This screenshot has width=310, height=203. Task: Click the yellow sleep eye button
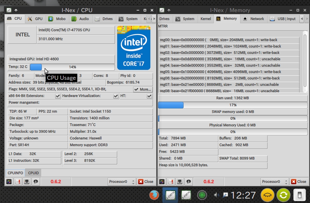[268, 195]
